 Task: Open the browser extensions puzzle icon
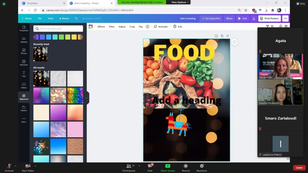coord(273,10)
